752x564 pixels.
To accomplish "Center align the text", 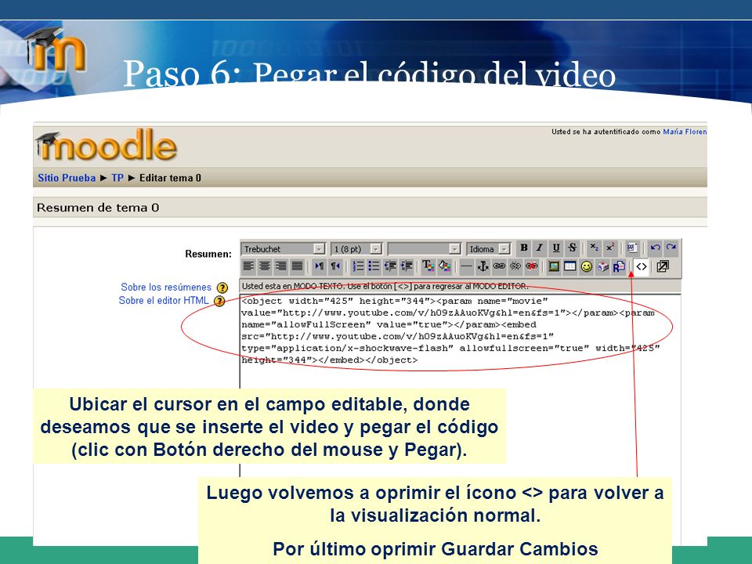I will [x=265, y=266].
